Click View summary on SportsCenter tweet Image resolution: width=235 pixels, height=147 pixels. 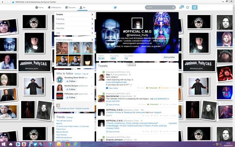click(113, 105)
